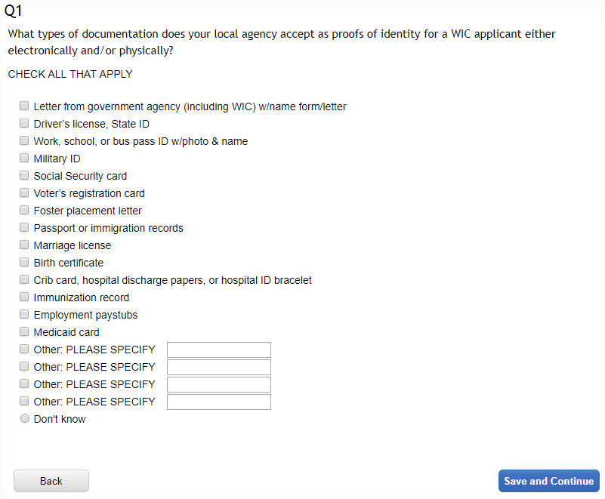Image resolution: width=605 pixels, height=499 pixels.
Task: Enable the Military ID checkbox
Action: point(24,159)
